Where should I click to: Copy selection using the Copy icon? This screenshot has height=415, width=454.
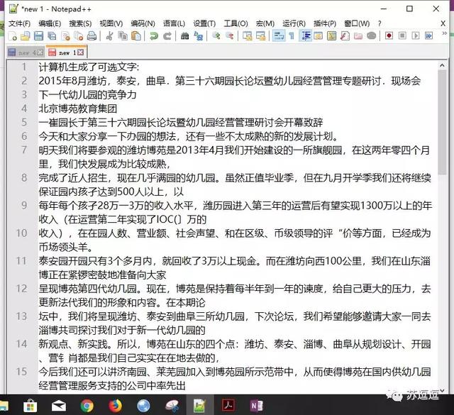coord(123,36)
